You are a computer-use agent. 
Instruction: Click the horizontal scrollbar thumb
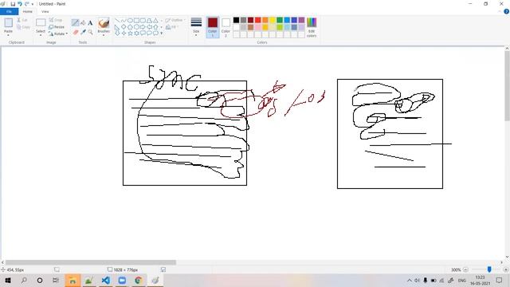pyautogui.click(x=91, y=262)
